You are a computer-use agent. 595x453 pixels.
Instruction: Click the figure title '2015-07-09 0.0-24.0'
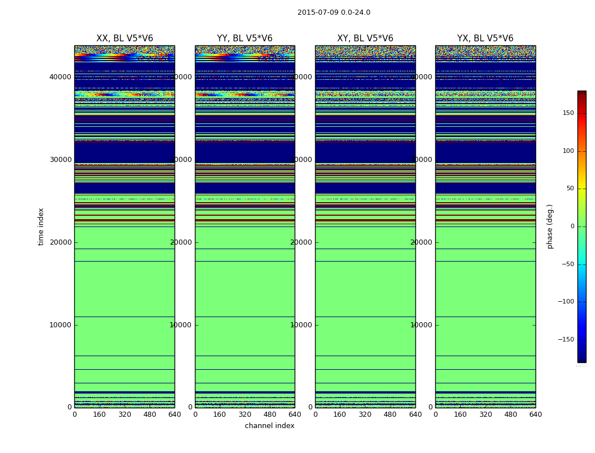(x=334, y=12)
